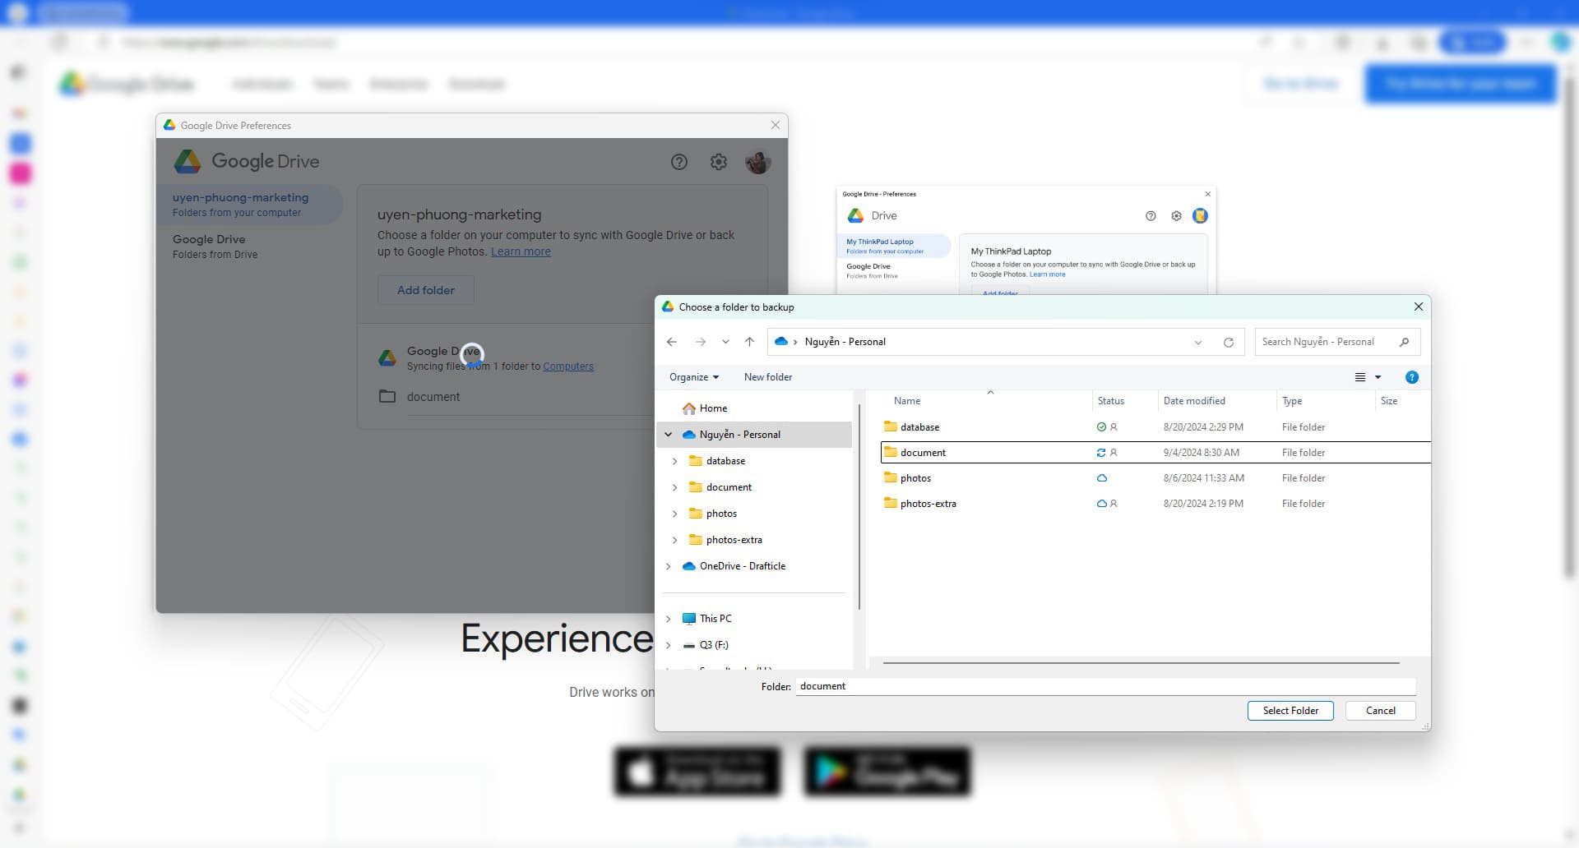Cancel the folder selection dialog
The height and width of the screenshot is (848, 1579).
1380,711
